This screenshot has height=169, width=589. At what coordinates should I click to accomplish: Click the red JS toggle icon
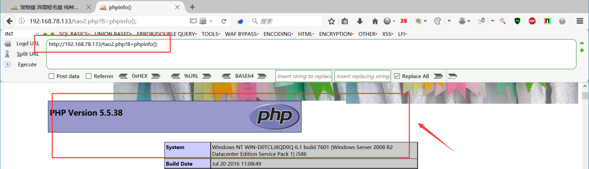tap(403, 21)
